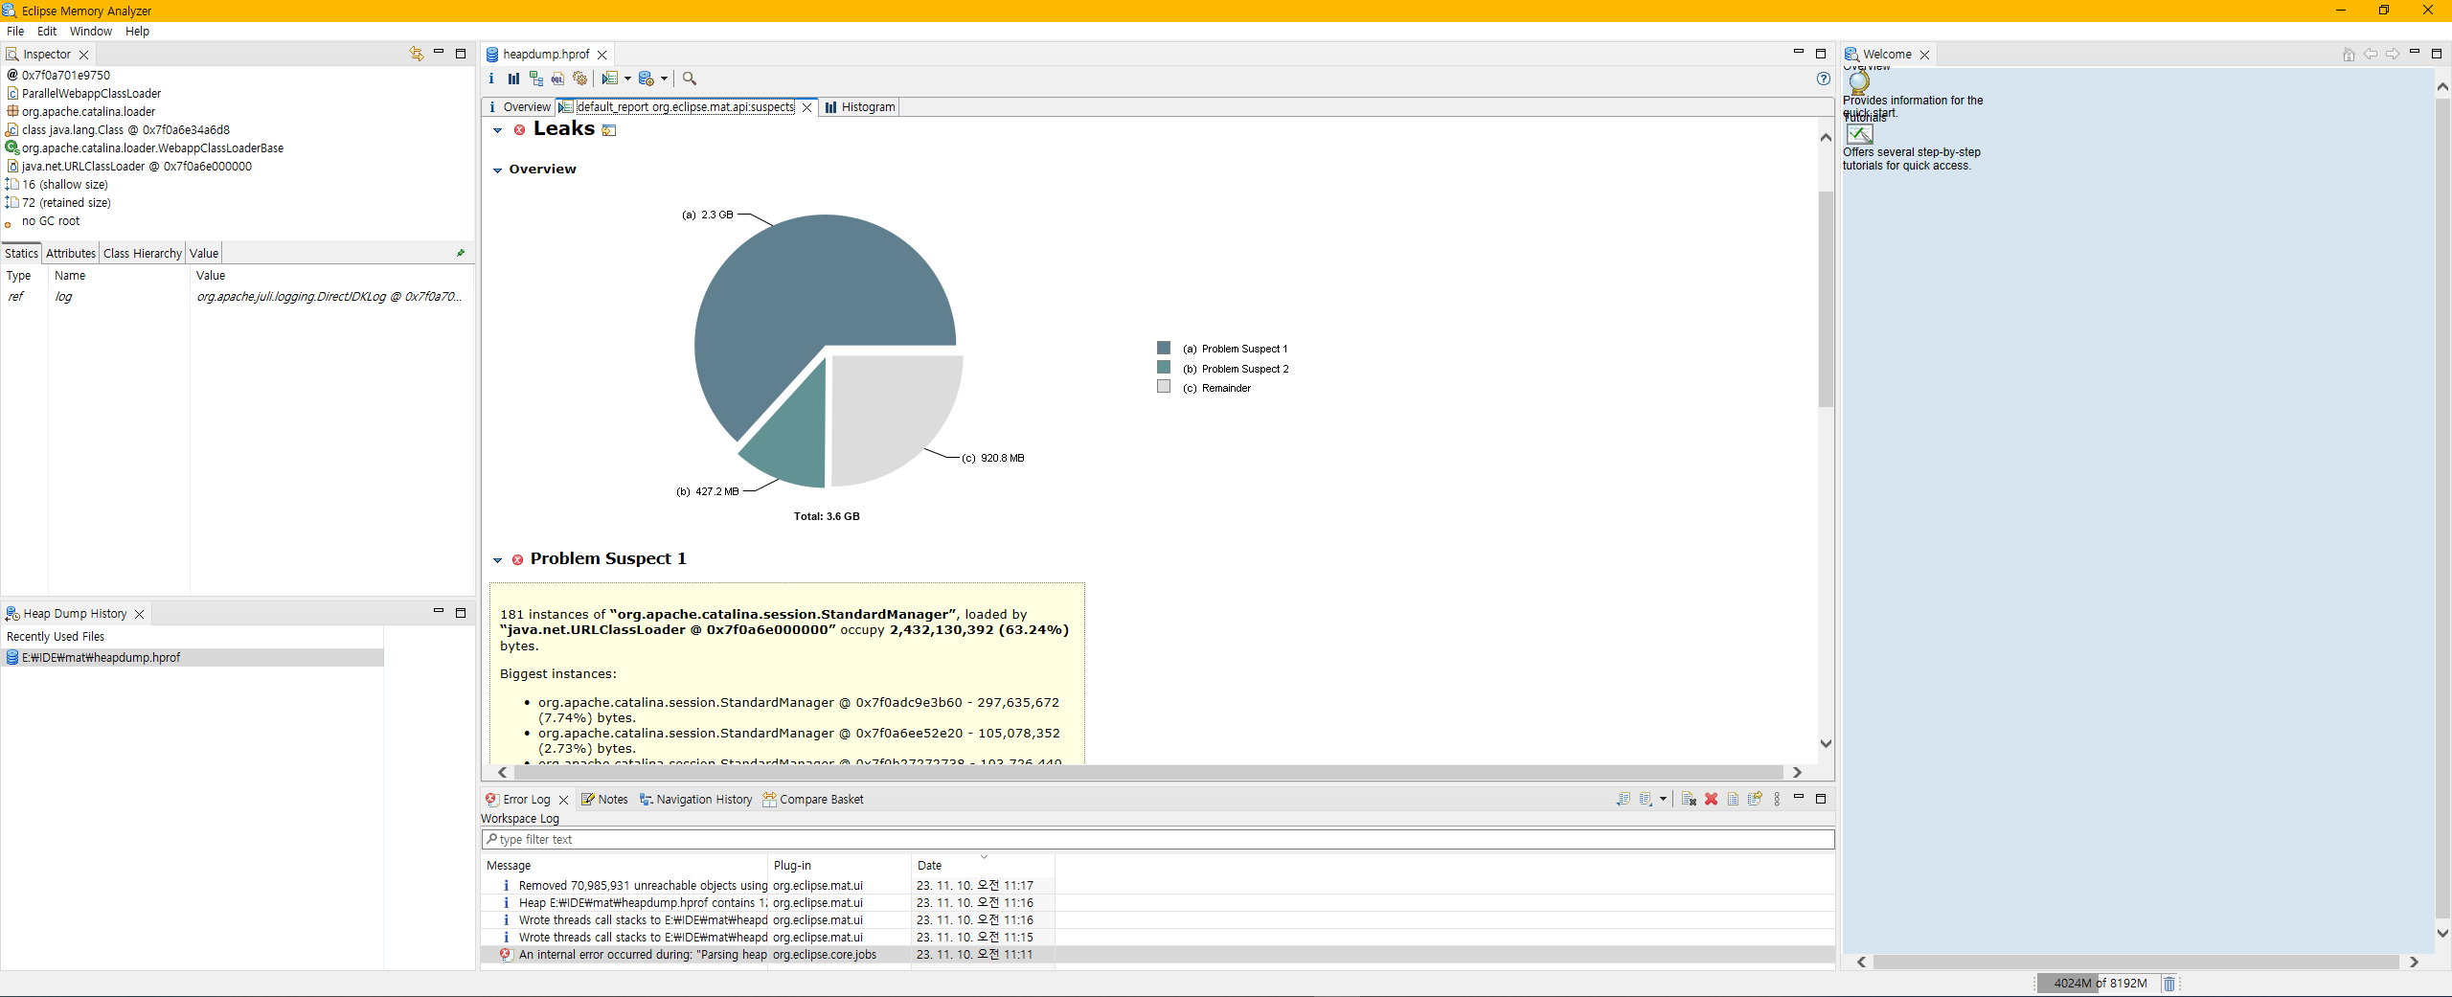This screenshot has width=2452, height=997.
Task: Select the Attributes tab in Inspector
Action: 71,254
